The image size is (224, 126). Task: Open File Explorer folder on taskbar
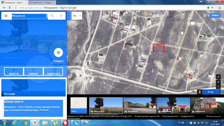(x=45, y=123)
